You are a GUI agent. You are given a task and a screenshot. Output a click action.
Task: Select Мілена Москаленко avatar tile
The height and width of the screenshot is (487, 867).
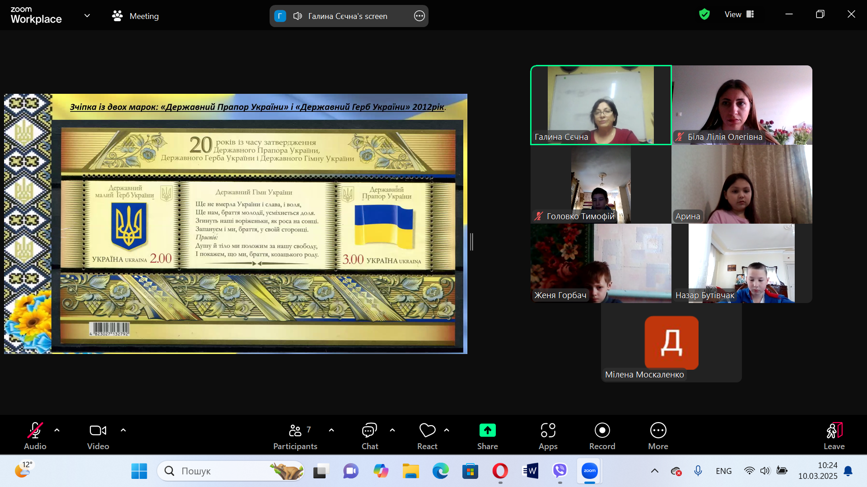point(671,343)
